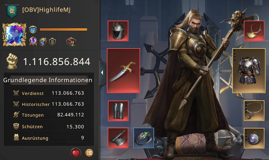Click the 7th chest badge icon

pos(71,42)
